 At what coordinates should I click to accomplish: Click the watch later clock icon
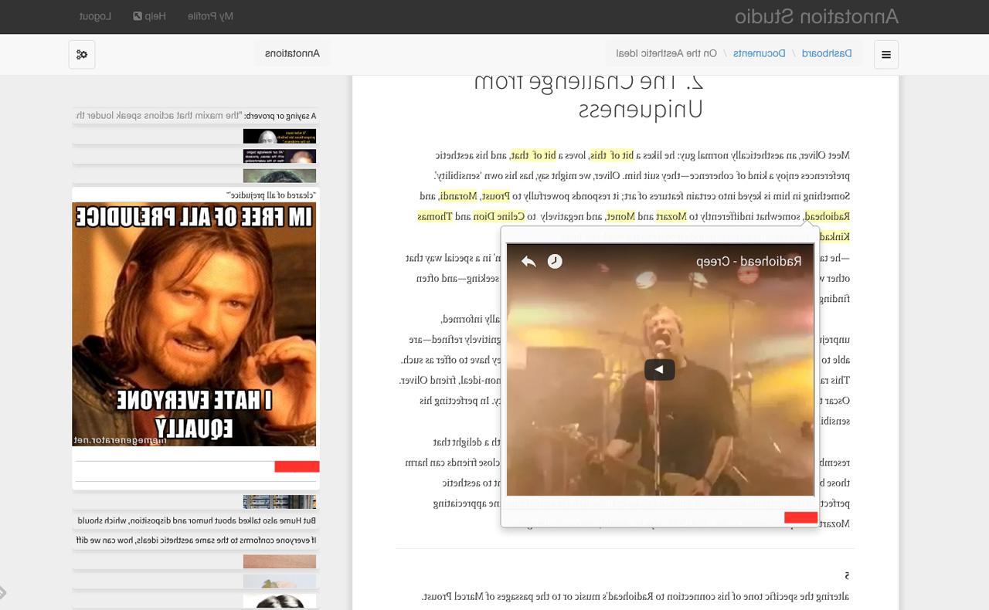[555, 261]
